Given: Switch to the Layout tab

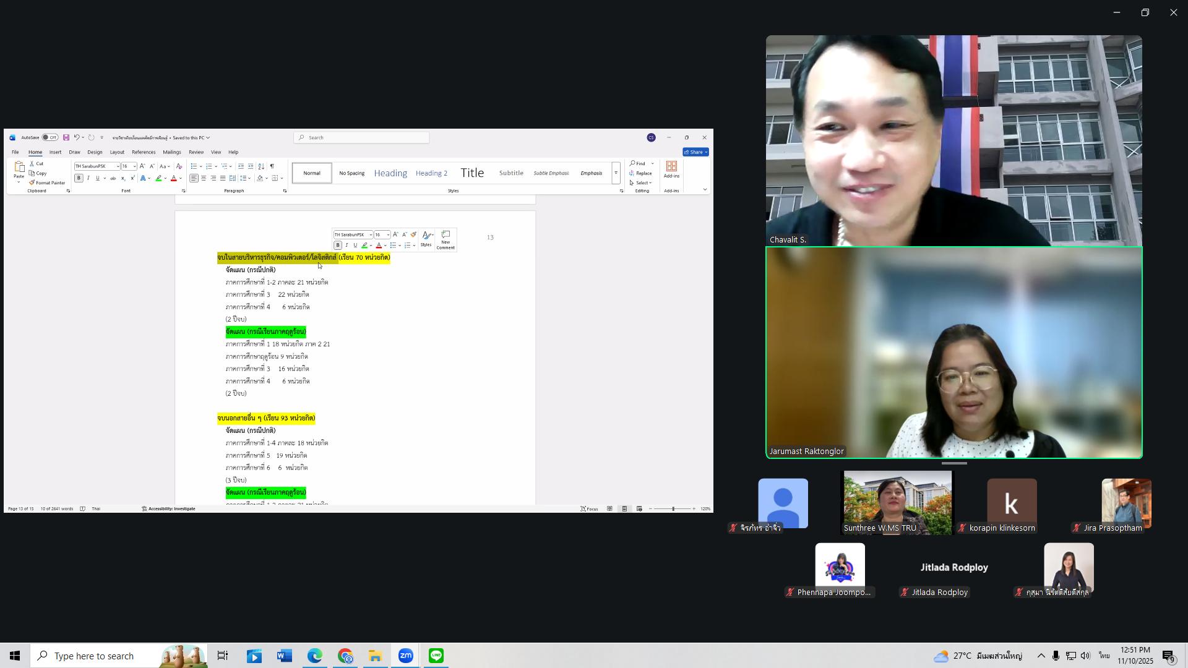Looking at the screenshot, I should (117, 152).
